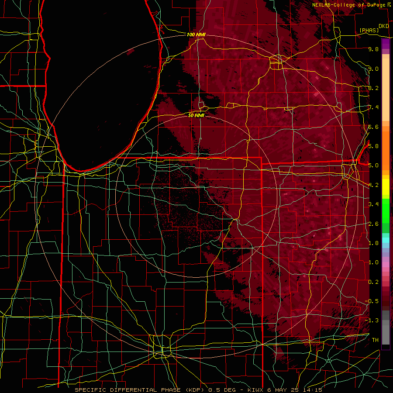Click the 3.4 scale value
393x393 pixels.
point(373,204)
